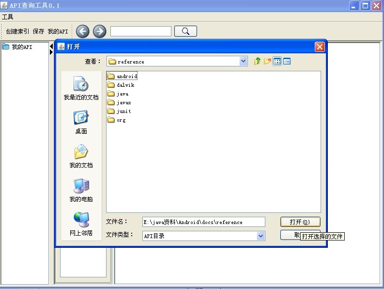Click the 打开(O) button
Screen dimensions: 384x289
(300, 222)
